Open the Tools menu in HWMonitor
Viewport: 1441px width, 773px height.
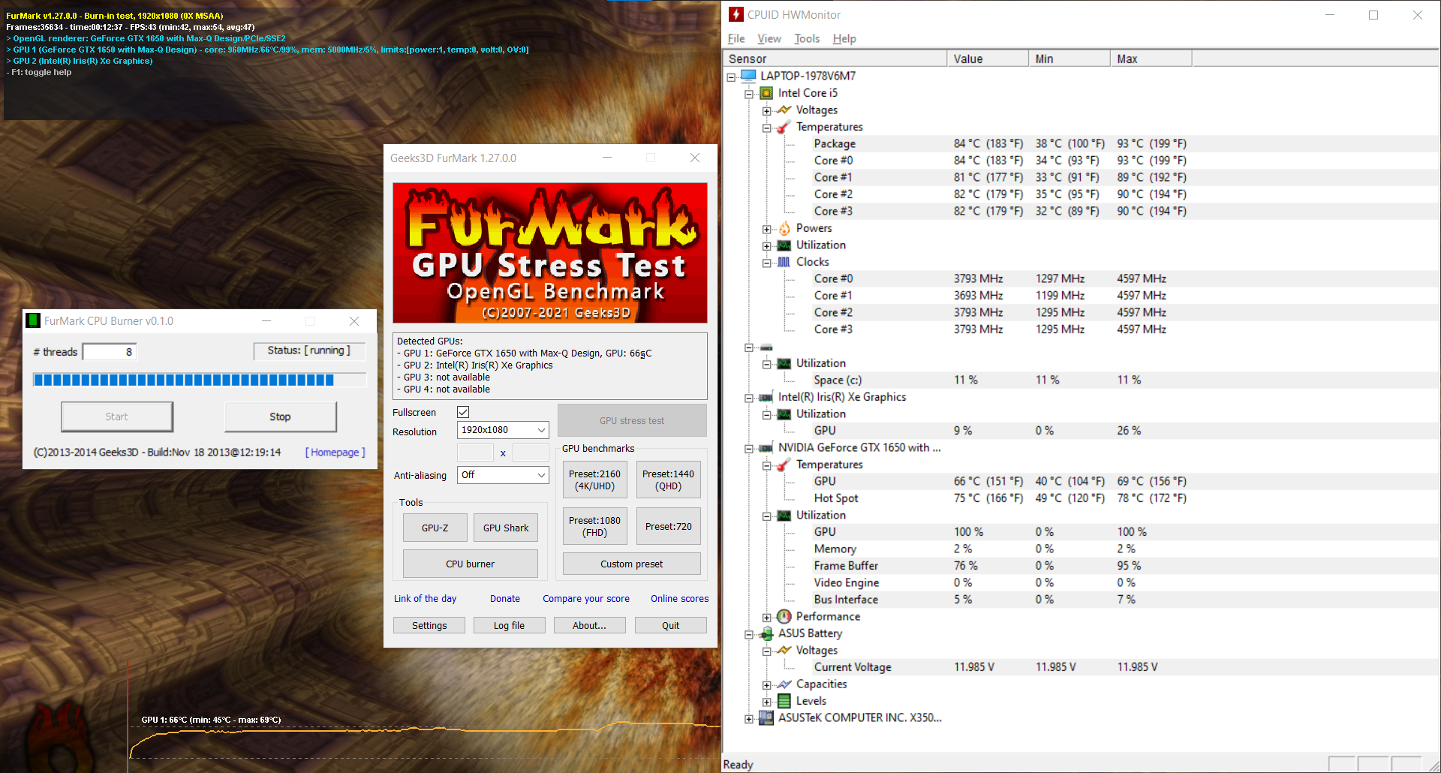point(807,38)
